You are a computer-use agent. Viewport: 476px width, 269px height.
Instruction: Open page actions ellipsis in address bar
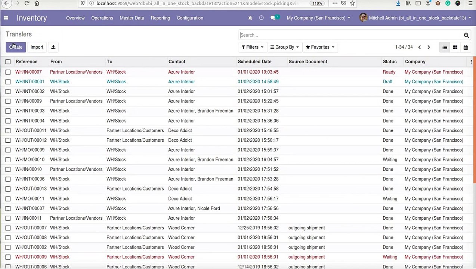335,3
